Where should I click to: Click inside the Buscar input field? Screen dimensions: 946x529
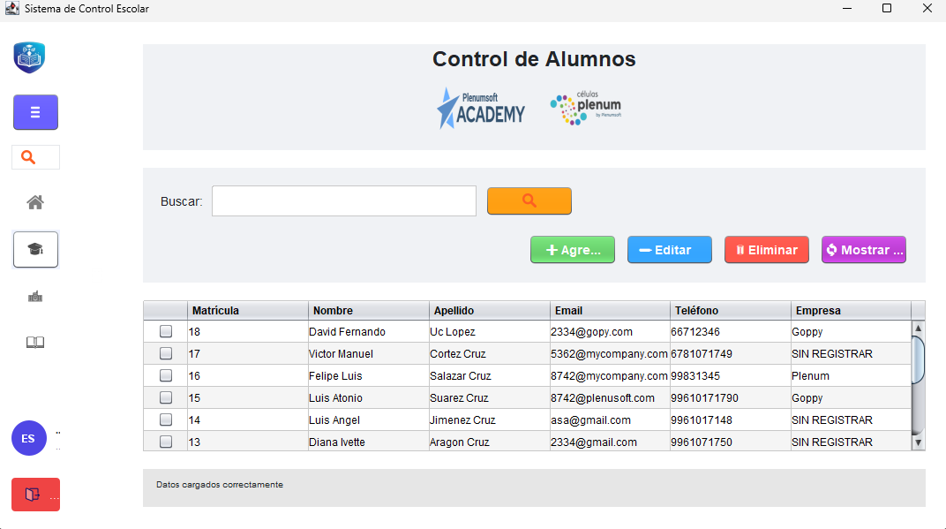pyautogui.click(x=343, y=200)
